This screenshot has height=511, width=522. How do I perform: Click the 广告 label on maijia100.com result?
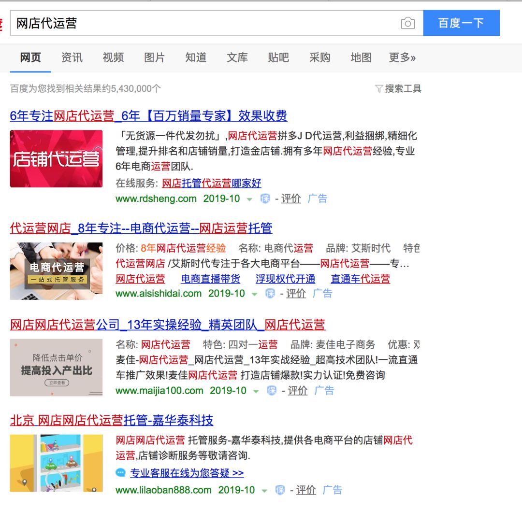click(x=324, y=391)
